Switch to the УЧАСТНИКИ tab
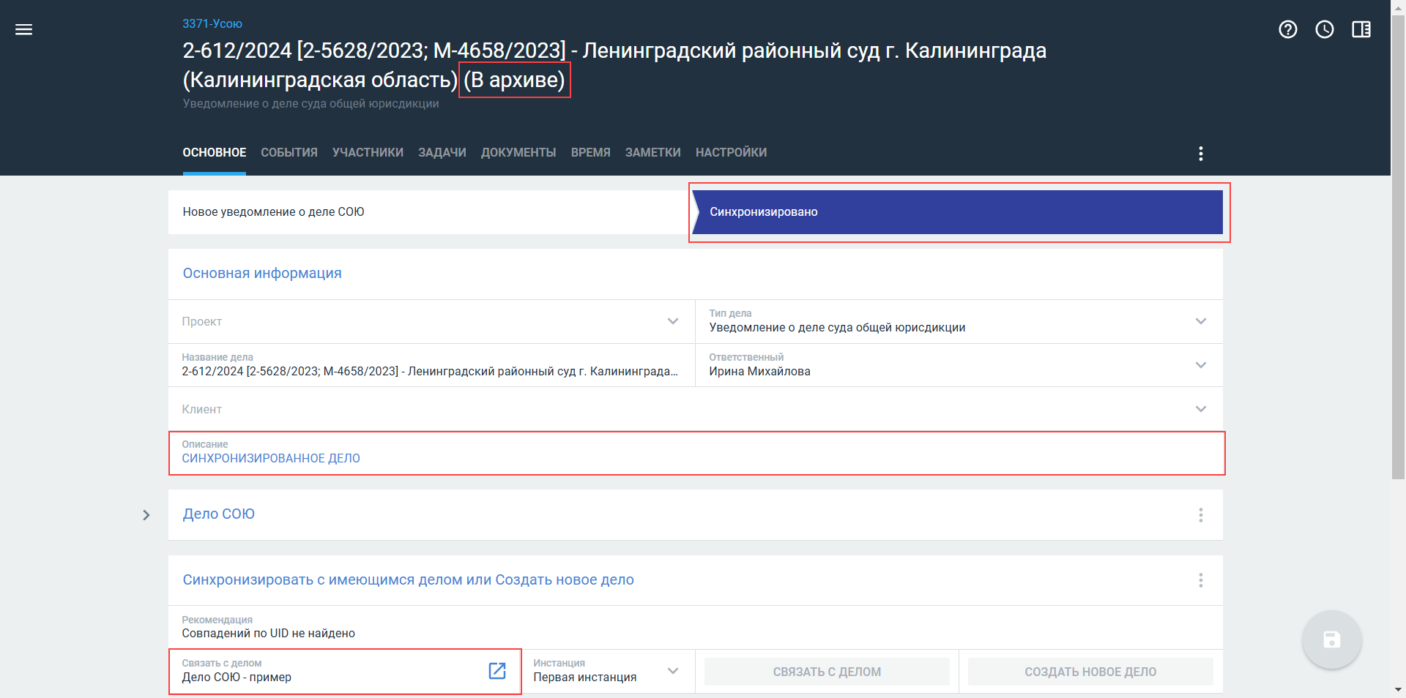The height and width of the screenshot is (698, 1406). (x=368, y=152)
